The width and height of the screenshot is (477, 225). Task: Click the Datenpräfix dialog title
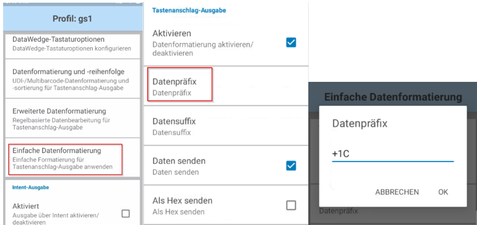click(359, 124)
